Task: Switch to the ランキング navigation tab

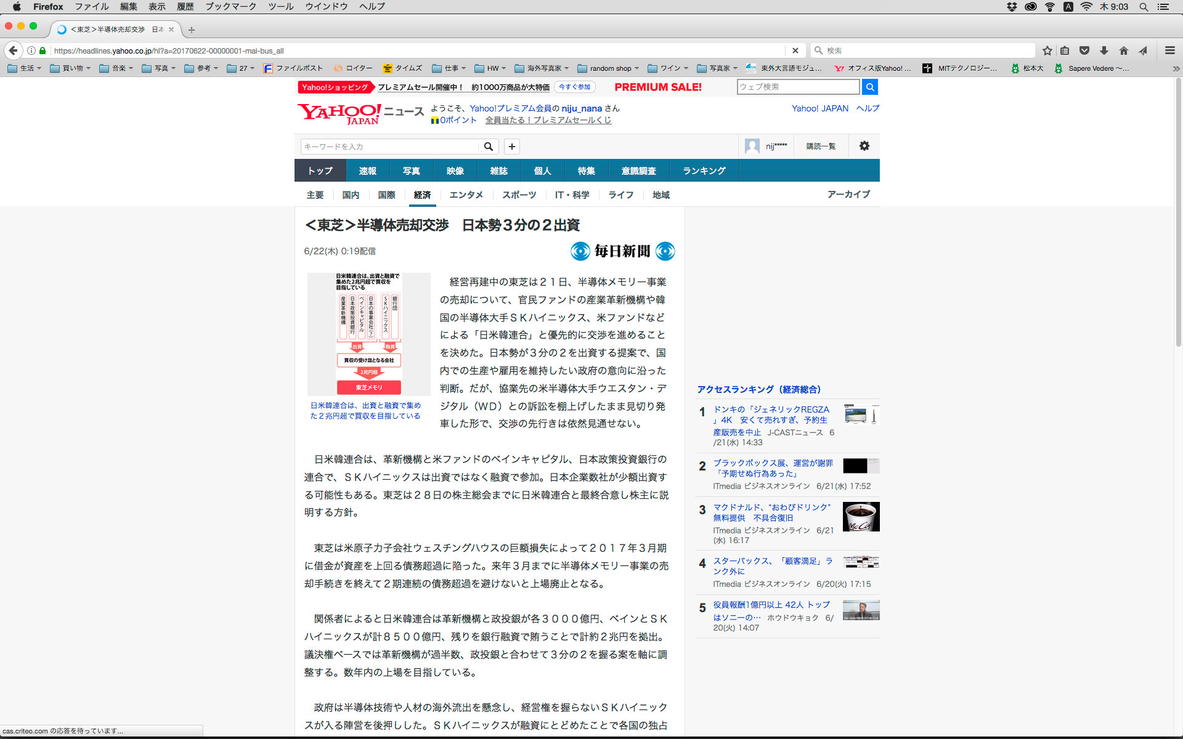Action: point(704,171)
